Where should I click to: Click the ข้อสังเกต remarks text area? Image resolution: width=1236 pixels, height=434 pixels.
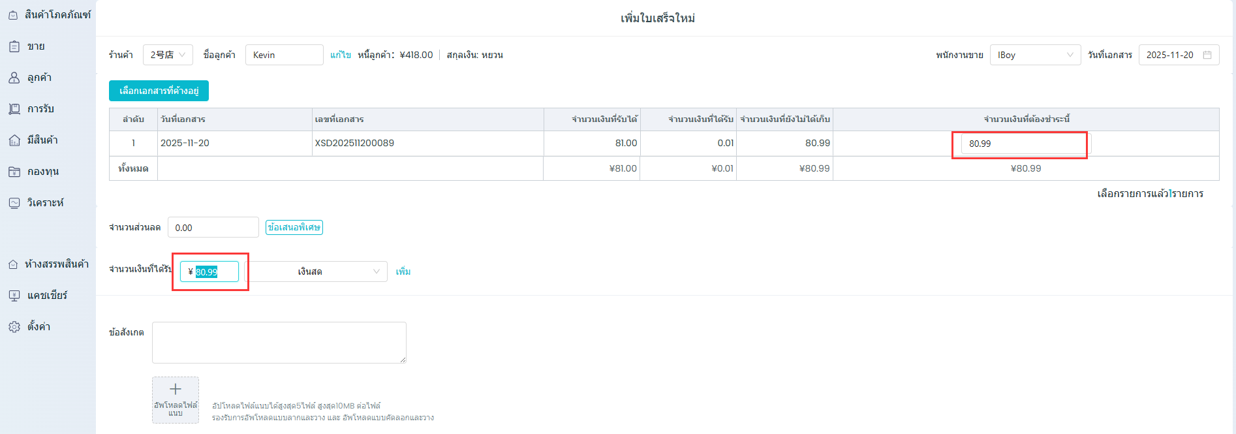point(279,342)
